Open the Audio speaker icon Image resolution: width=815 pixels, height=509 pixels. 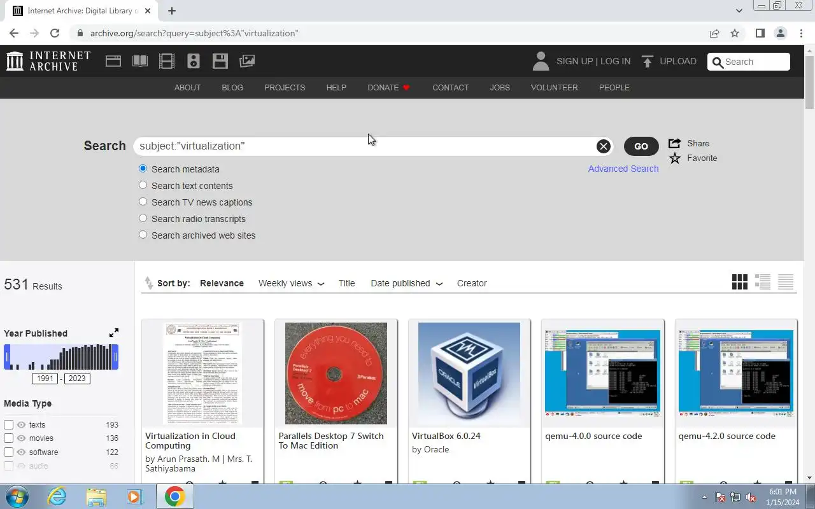194,61
